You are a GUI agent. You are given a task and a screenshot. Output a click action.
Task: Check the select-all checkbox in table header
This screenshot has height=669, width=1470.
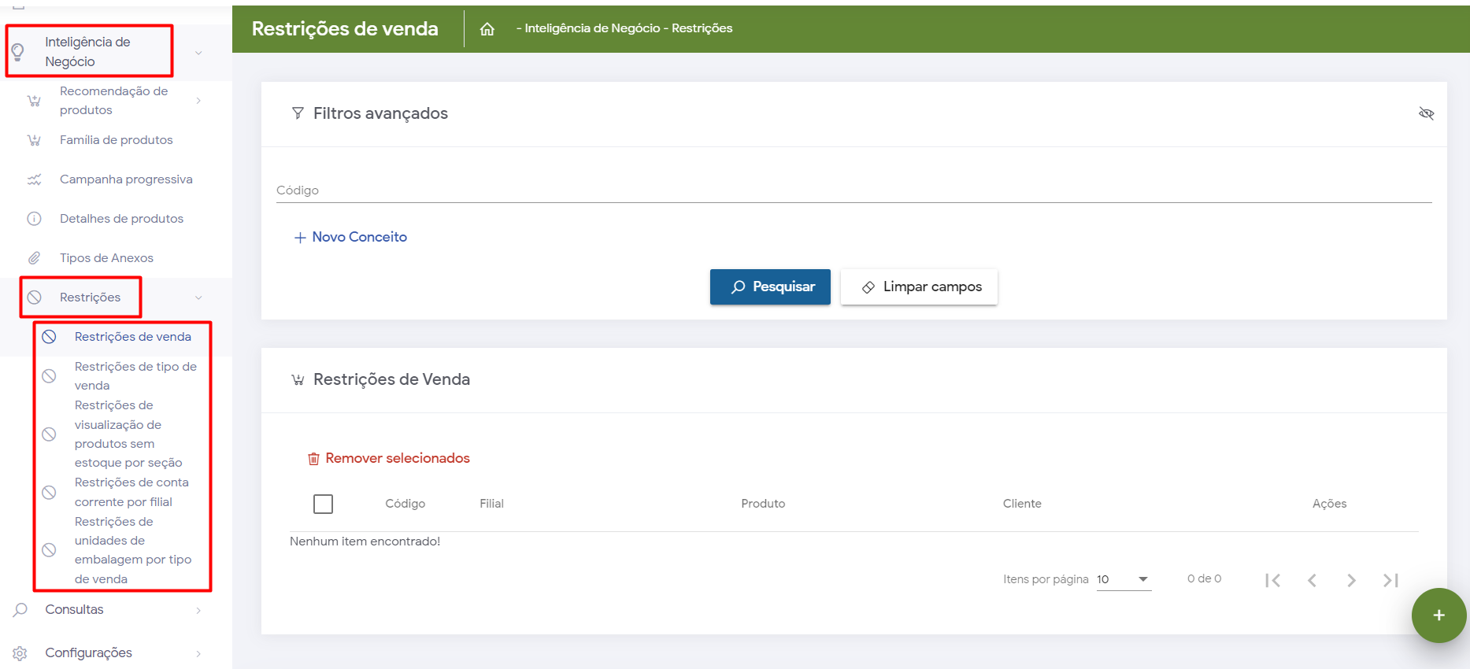point(323,504)
